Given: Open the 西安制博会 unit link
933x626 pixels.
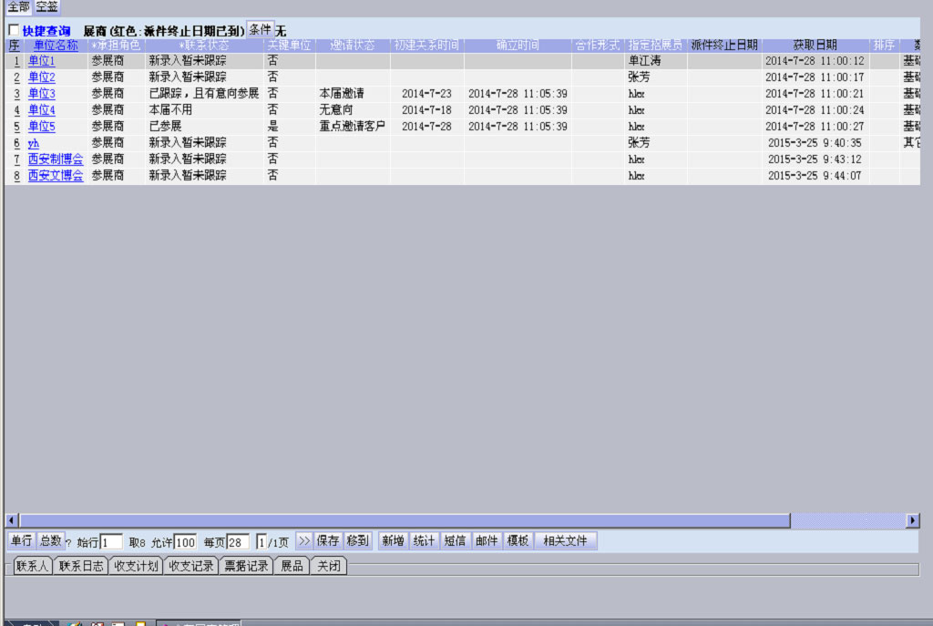Looking at the screenshot, I should click(55, 159).
